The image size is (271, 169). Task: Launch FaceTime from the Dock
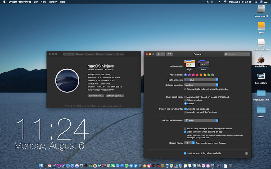point(113,166)
